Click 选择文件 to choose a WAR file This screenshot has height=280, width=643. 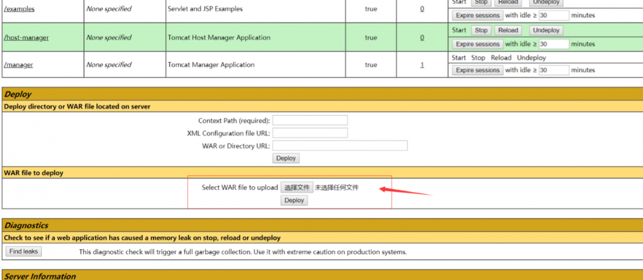(x=297, y=188)
